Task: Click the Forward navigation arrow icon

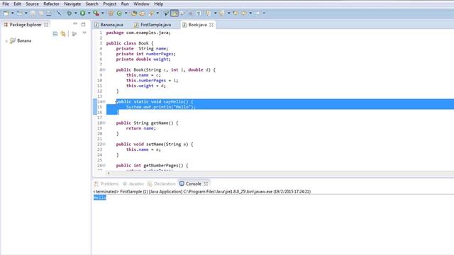Action: [x=257, y=13]
